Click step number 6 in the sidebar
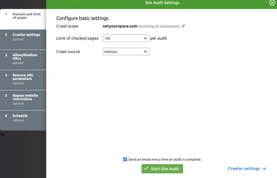This screenshot has height=178, width=277. point(6,116)
